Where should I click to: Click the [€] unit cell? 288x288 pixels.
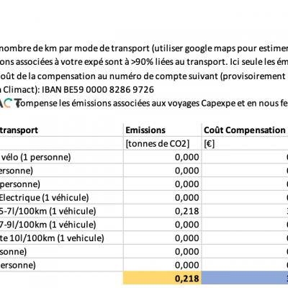tap(245, 143)
